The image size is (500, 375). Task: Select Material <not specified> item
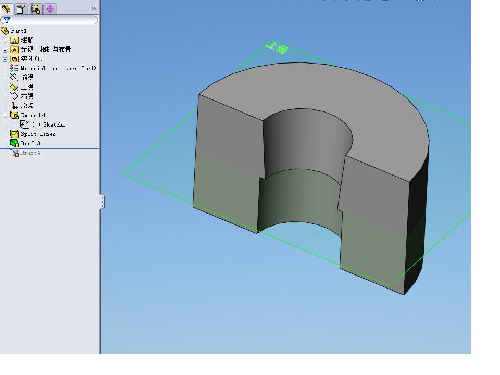click(x=58, y=68)
